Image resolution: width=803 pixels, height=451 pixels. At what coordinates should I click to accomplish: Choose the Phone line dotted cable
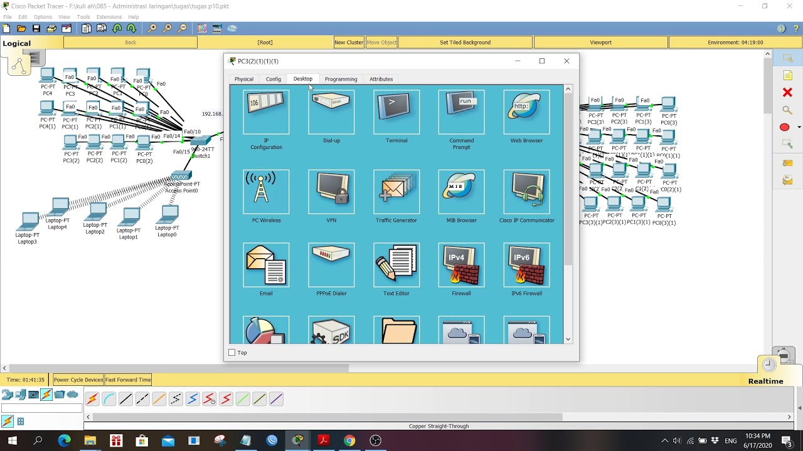[x=176, y=398]
